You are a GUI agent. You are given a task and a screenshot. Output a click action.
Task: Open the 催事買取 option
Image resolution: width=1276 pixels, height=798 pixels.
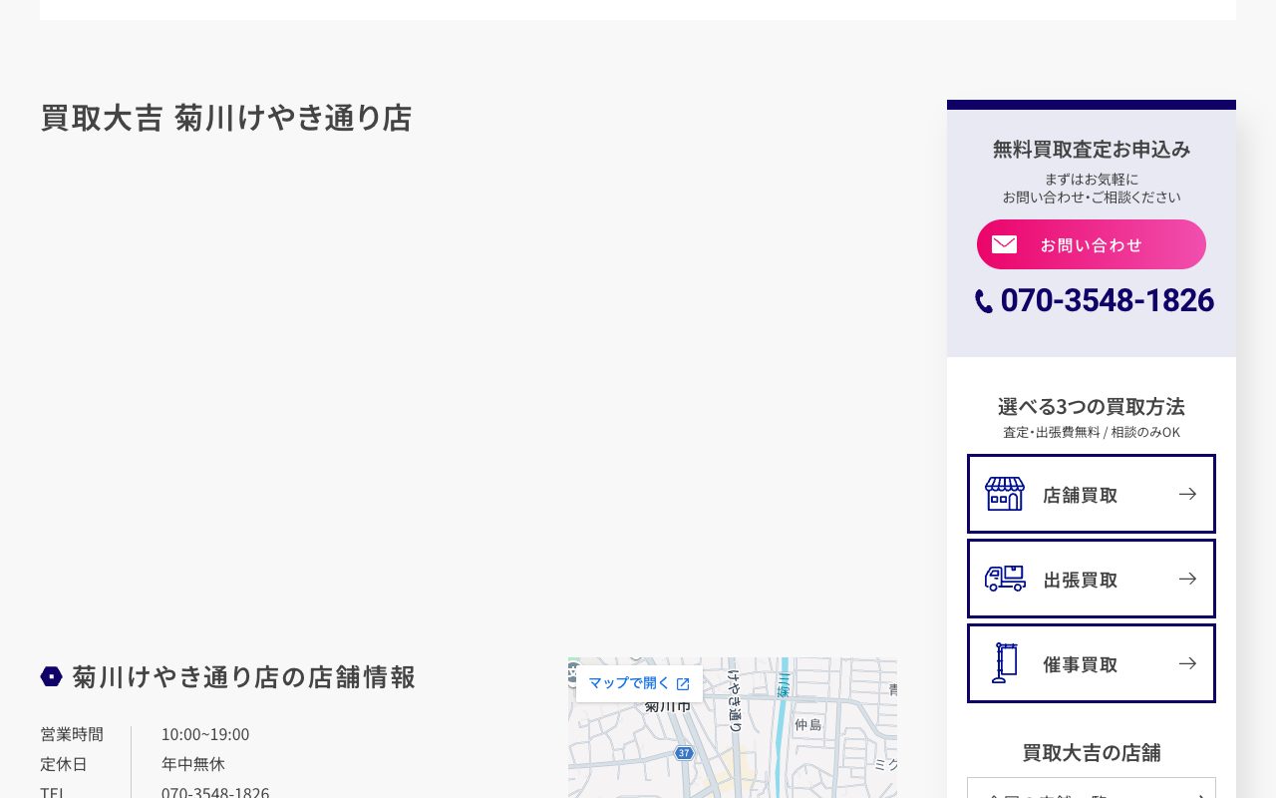[1092, 663]
